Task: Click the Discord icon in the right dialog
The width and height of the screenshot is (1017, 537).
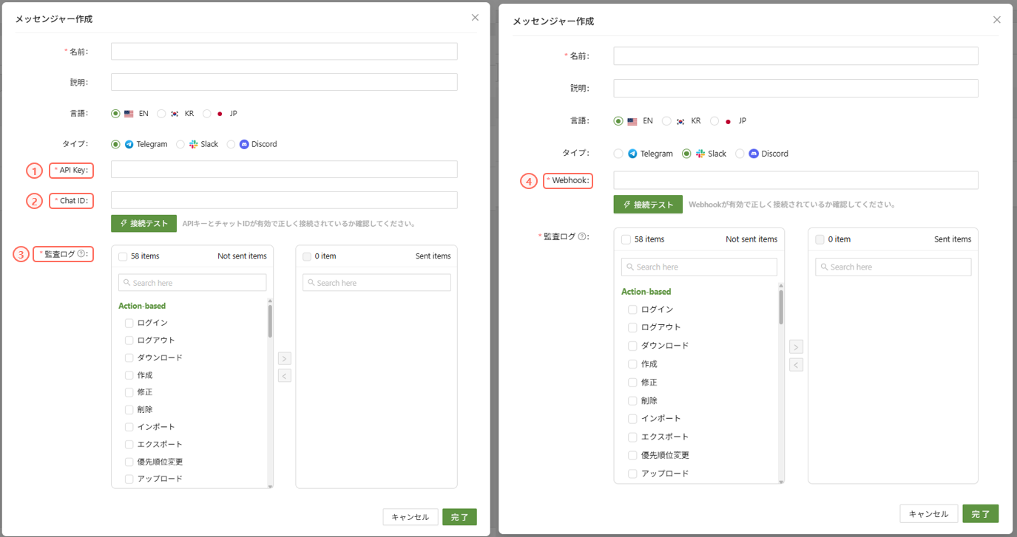Action: [x=754, y=154]
